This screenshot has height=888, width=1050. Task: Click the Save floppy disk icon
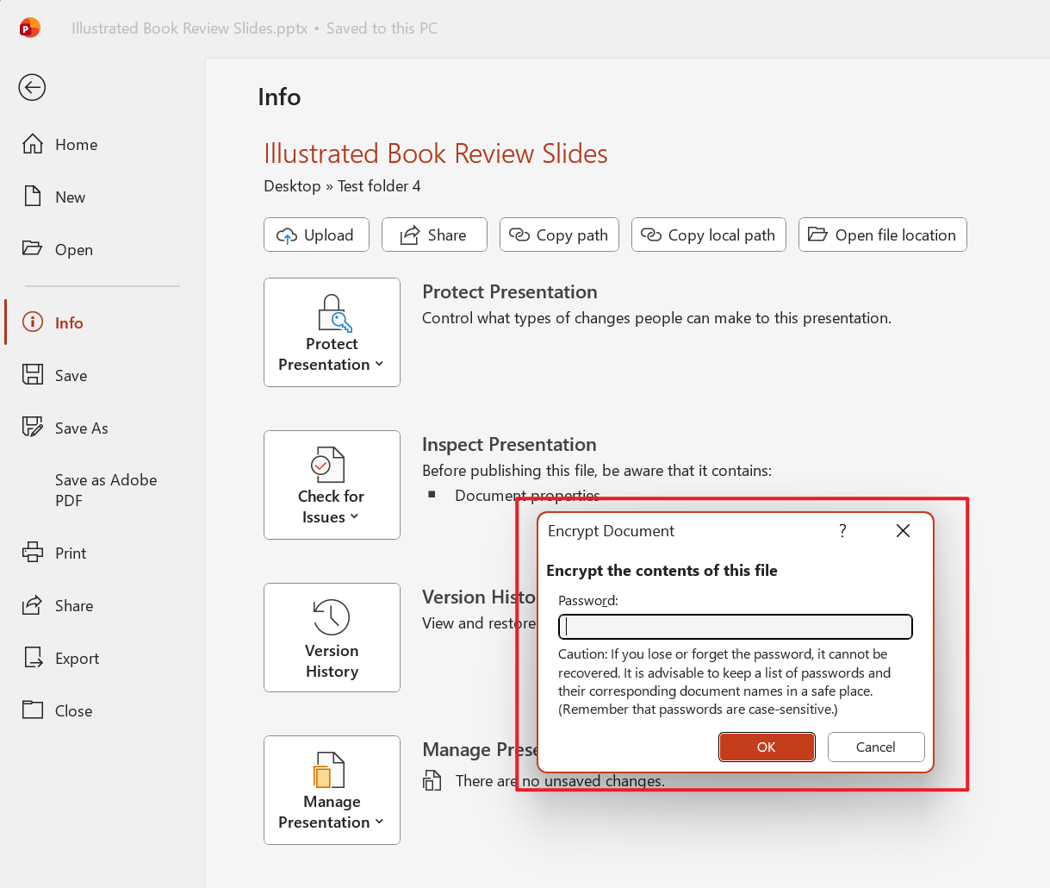coord(33,375)
